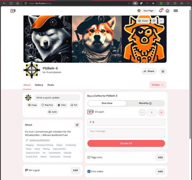Edit the About section pencil icon
The width and height of the screenshot is (192, 180).
[77, 125]
